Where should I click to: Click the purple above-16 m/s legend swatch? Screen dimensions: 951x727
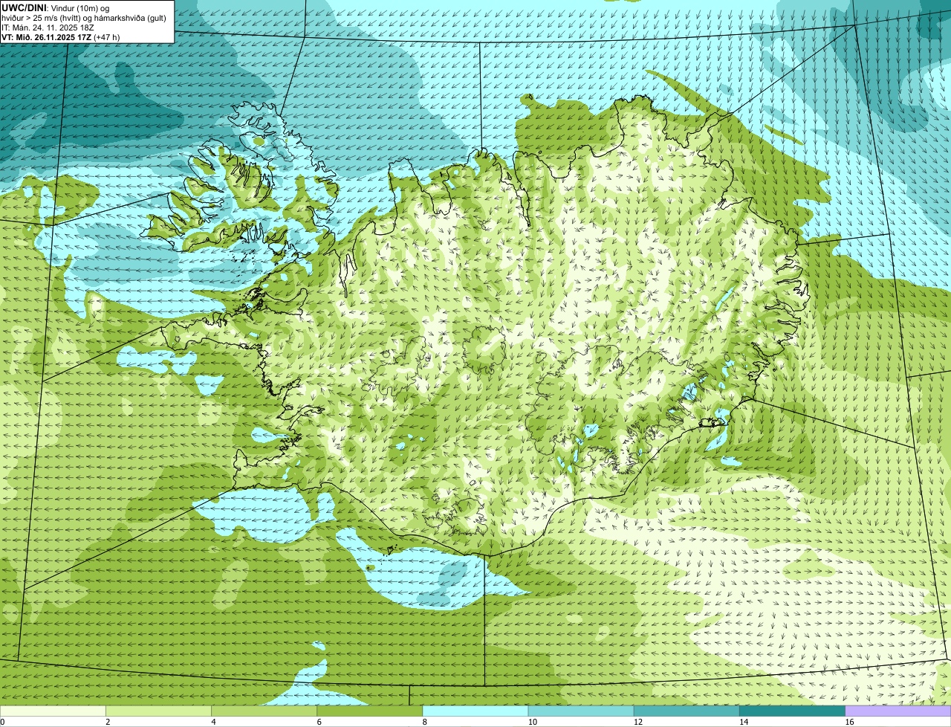click(x=898, y=711)
